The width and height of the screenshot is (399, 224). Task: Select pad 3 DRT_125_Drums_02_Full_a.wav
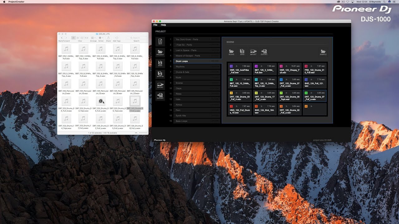pyautogui.click(x=290, y=109)
